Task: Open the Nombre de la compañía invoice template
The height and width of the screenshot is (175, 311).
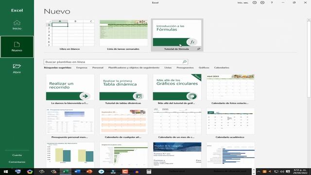Action: point(177,155)
